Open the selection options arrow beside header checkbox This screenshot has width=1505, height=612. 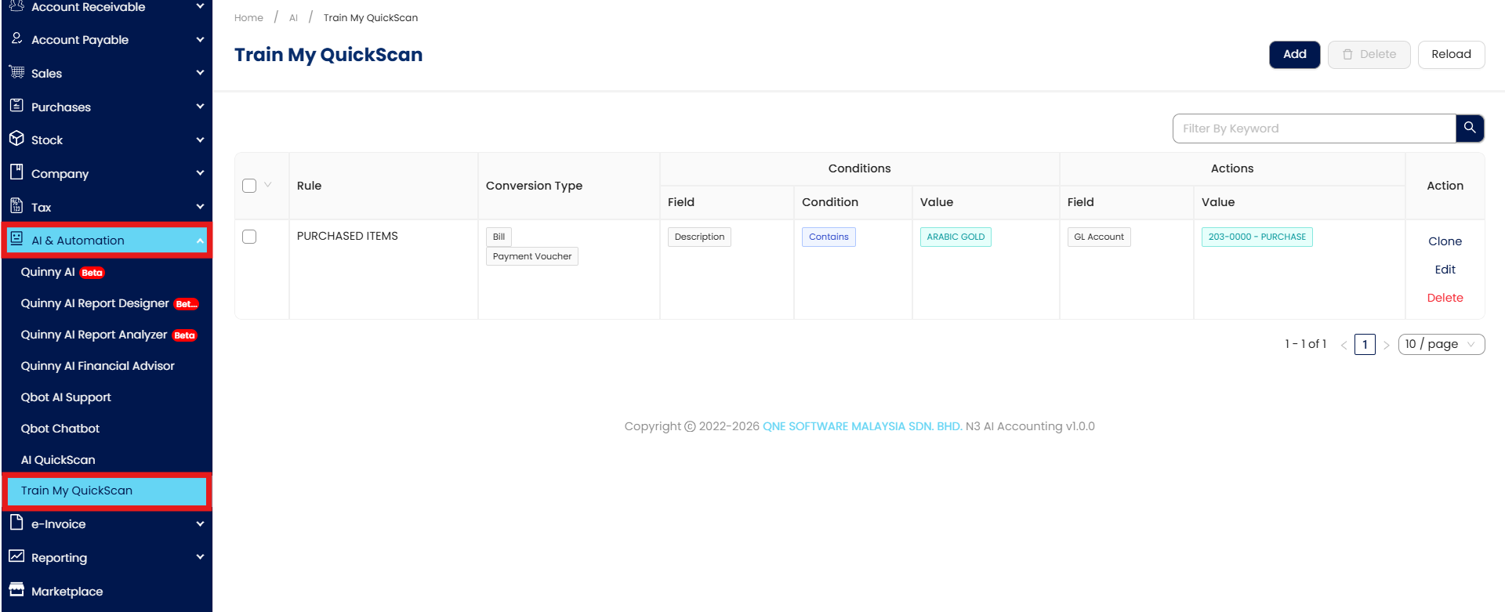tap(268, 185)
